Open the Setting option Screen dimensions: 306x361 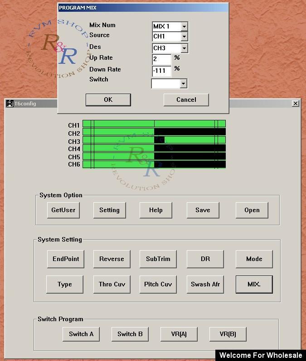[x=109, y=210]
